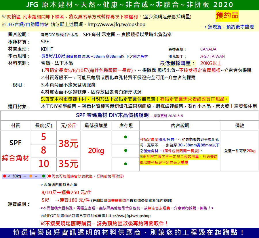Click the 刨光加工 label

click(177, 57)
